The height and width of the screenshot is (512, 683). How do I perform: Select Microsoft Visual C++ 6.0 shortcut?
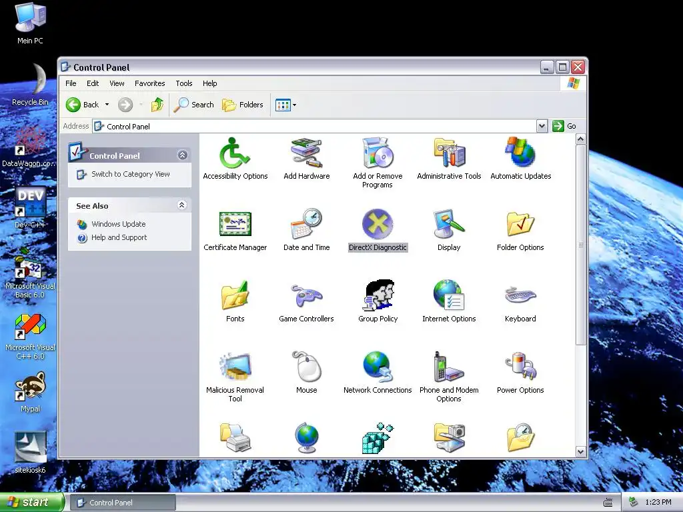pyautogui.click(x=30, y=336)
